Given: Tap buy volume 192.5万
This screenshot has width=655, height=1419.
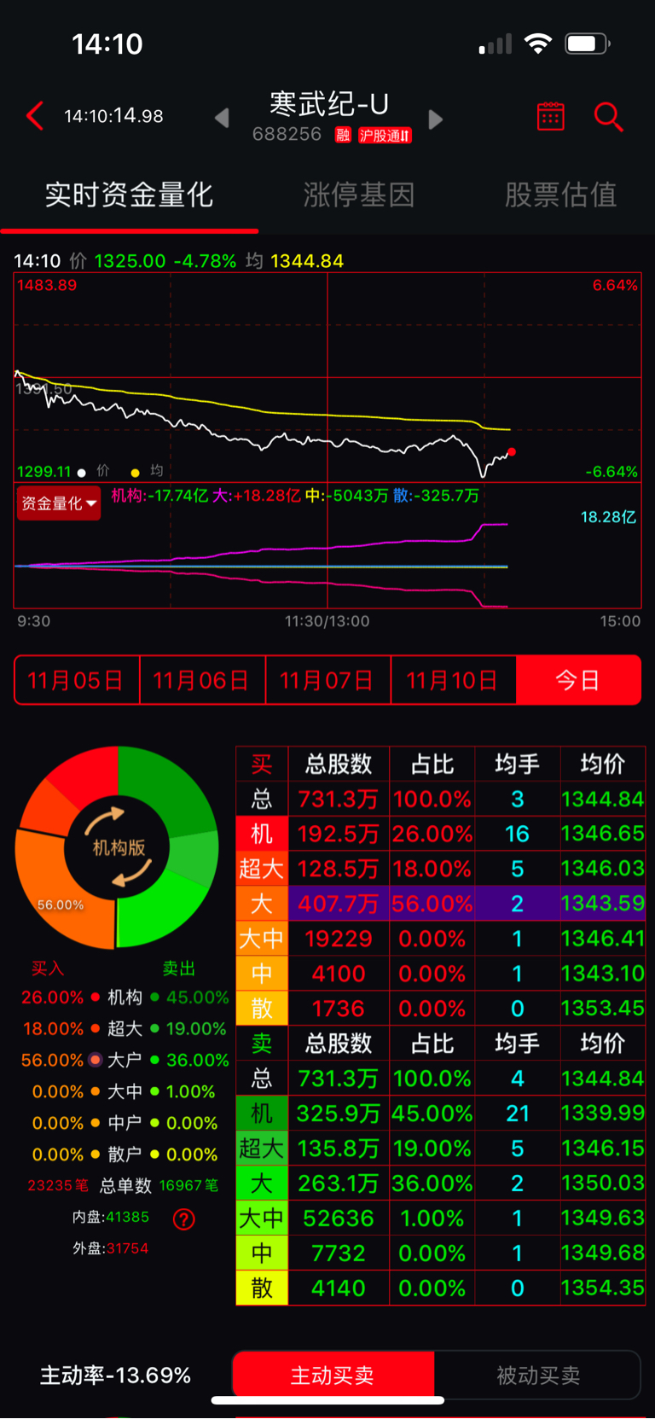Looking at the screenshot, I should coord(338,834).
